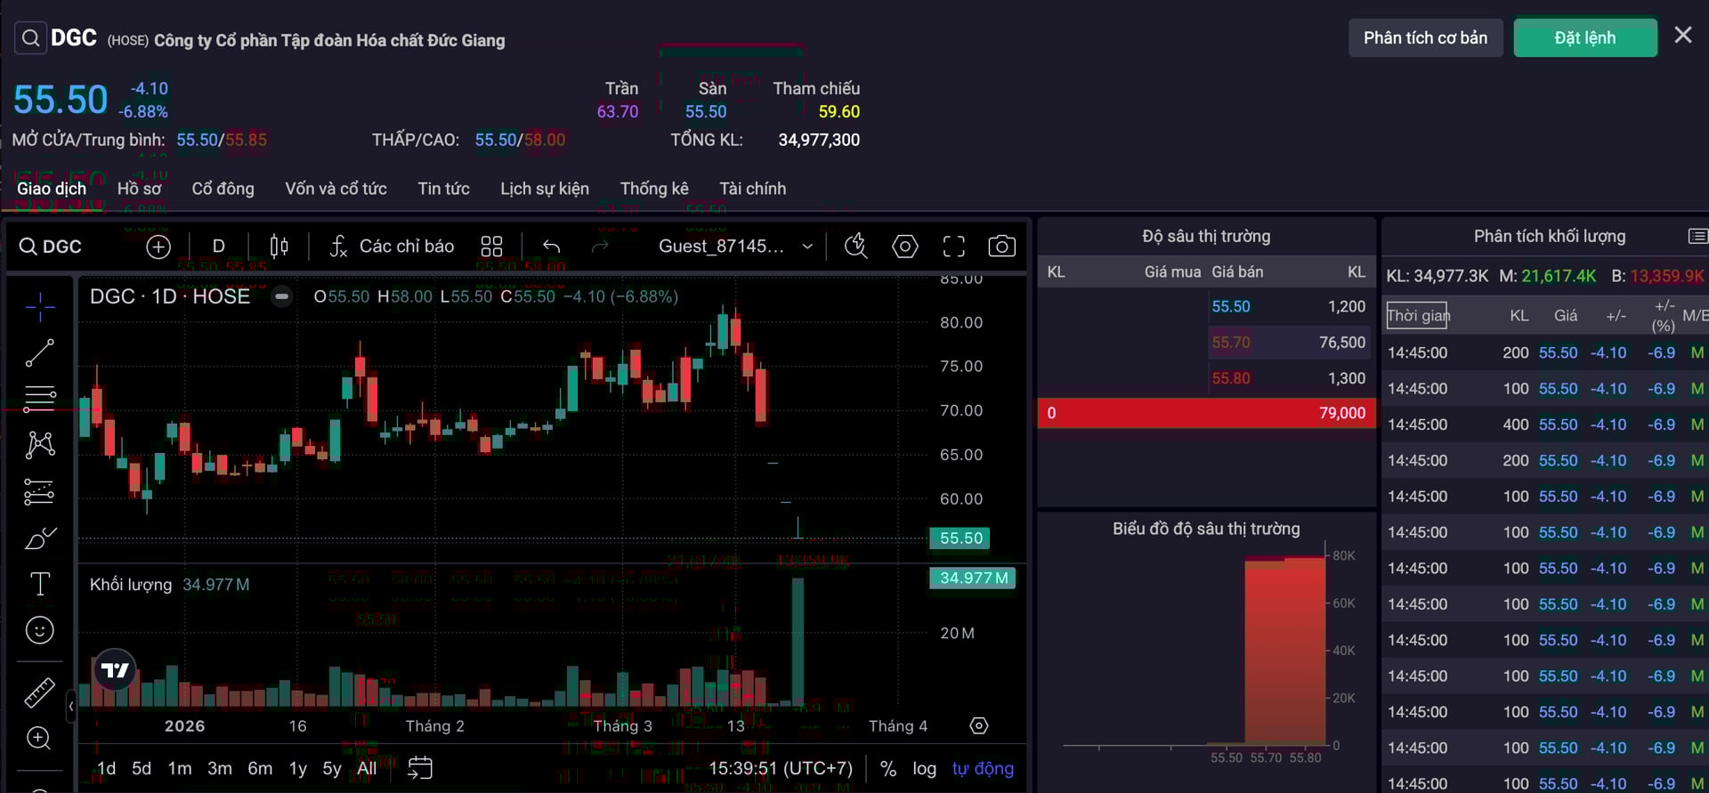This screenshot has height=793, width=1709.
Task: Toggle log scale on chart
Action: [924, 768]
